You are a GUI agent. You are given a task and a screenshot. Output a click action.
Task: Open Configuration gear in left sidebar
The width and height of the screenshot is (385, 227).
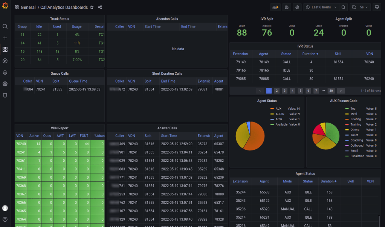[5, 84]
